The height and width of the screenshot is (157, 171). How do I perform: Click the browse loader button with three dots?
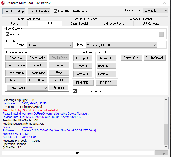(x=161, y=34)
